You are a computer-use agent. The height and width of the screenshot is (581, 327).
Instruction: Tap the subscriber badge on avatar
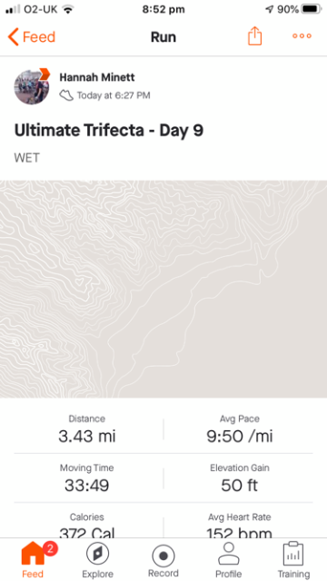45,74
